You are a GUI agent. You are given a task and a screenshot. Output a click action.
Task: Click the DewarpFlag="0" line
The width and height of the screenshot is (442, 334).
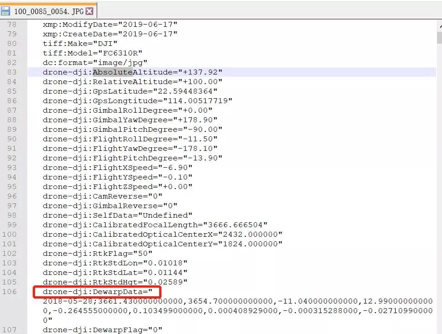(103, 330)
